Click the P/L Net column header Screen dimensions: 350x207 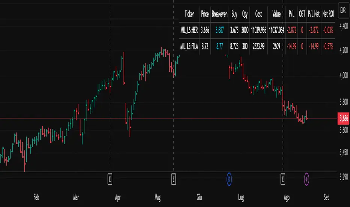(314, 14)
